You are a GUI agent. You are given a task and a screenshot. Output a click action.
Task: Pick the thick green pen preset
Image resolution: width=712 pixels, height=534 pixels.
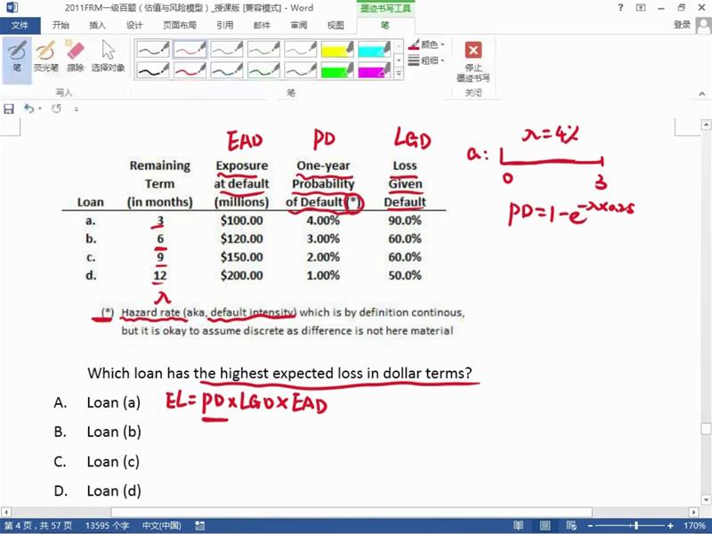pos(263,70)
